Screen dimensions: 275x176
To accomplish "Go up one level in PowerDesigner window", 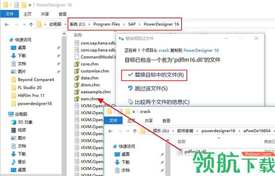I will [x=31, y=24].
